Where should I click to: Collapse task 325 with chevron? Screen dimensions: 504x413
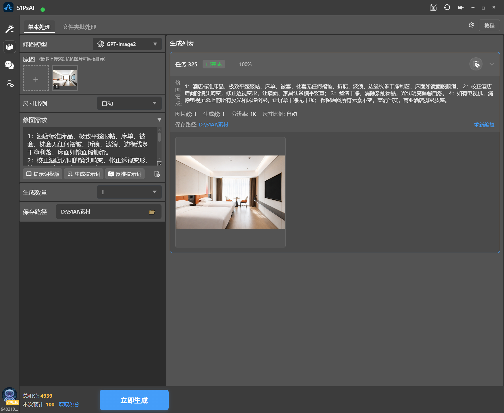point(492,64)
